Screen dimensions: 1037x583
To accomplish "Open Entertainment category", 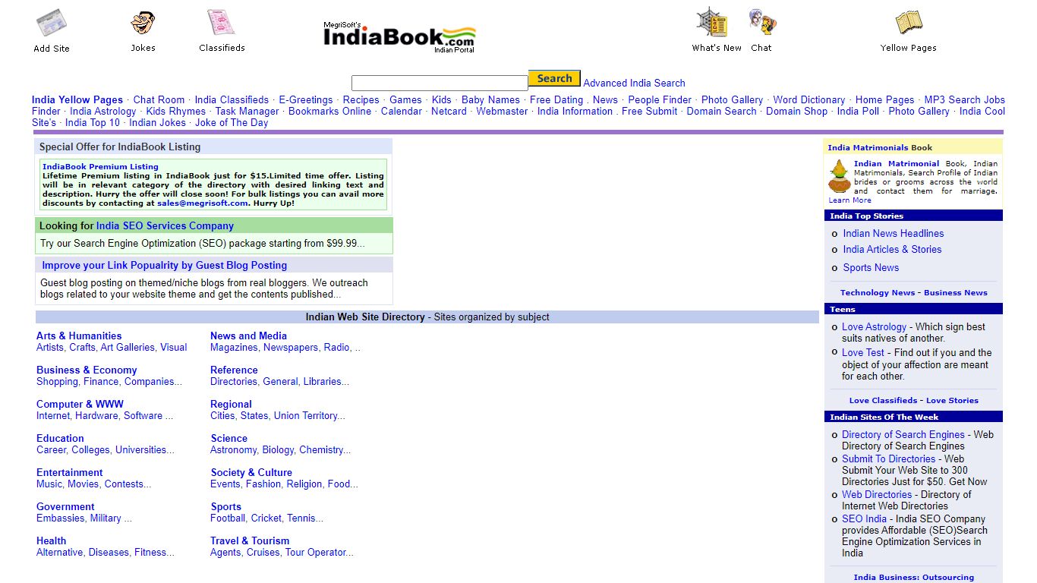I will click(69, 472).
